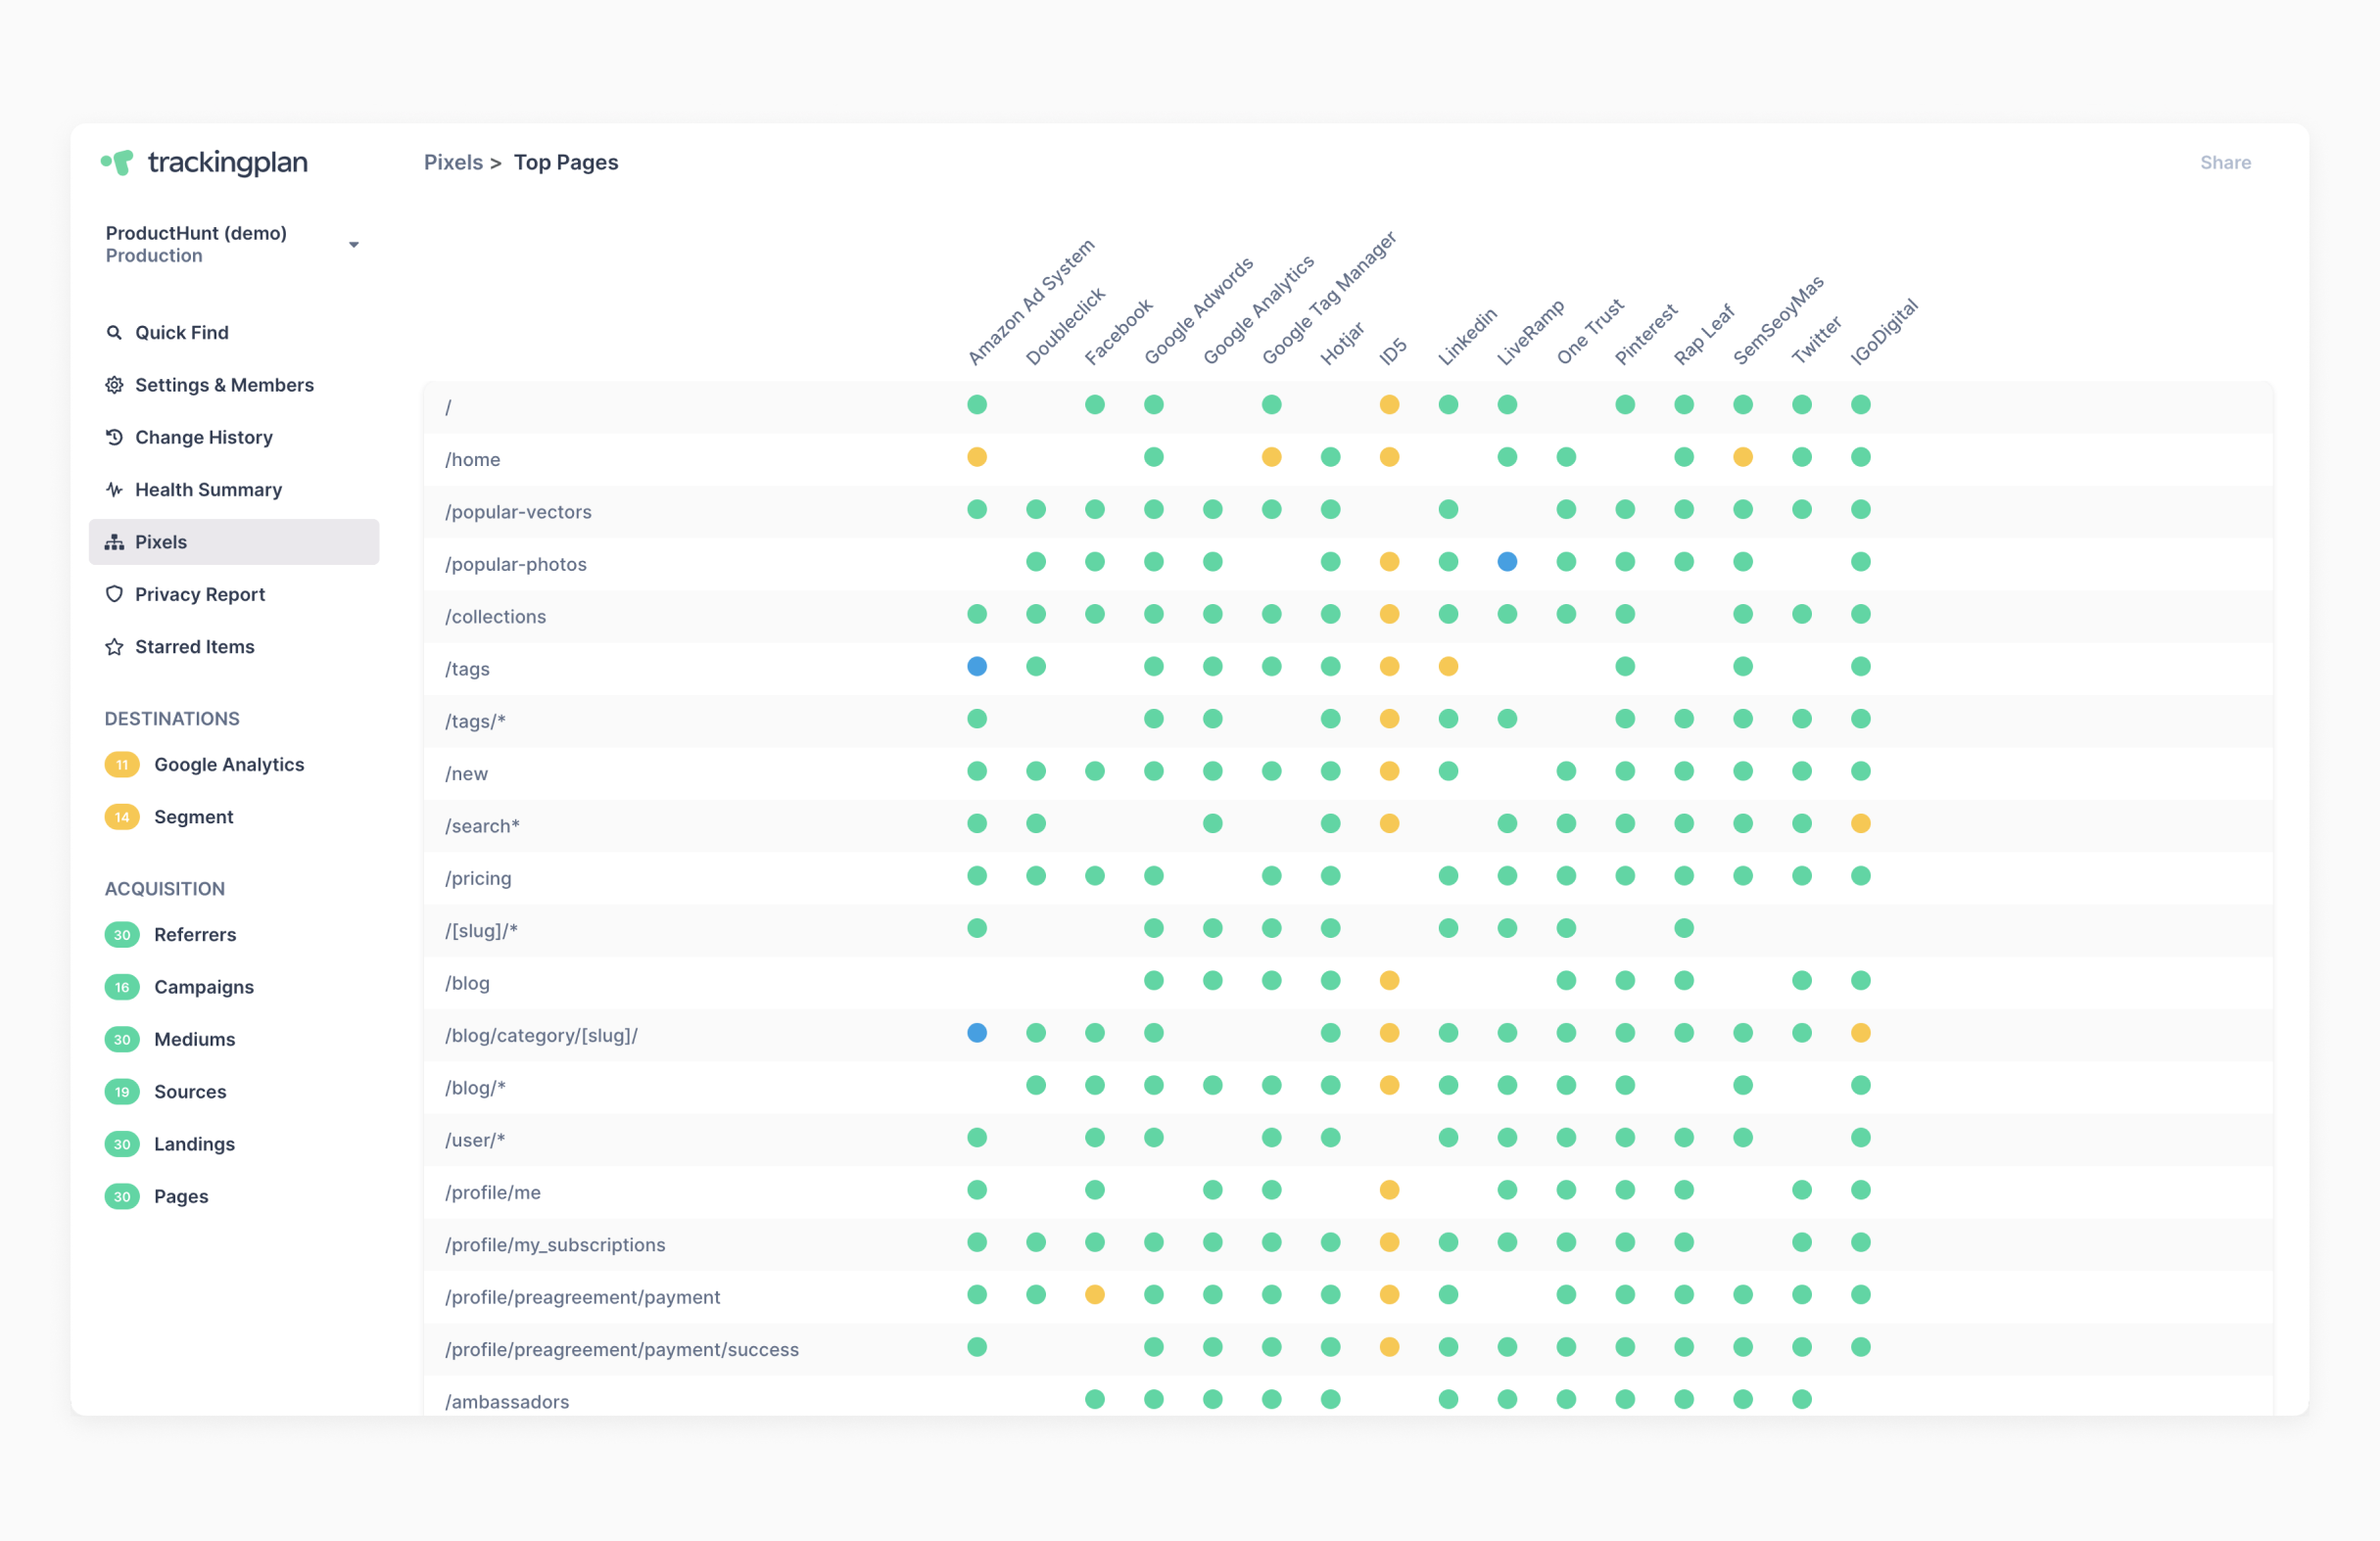Select the /blog/category/[slug]/ page row
This screenshot has height=1541, width=2380.
click(x=1348, y=1034)
